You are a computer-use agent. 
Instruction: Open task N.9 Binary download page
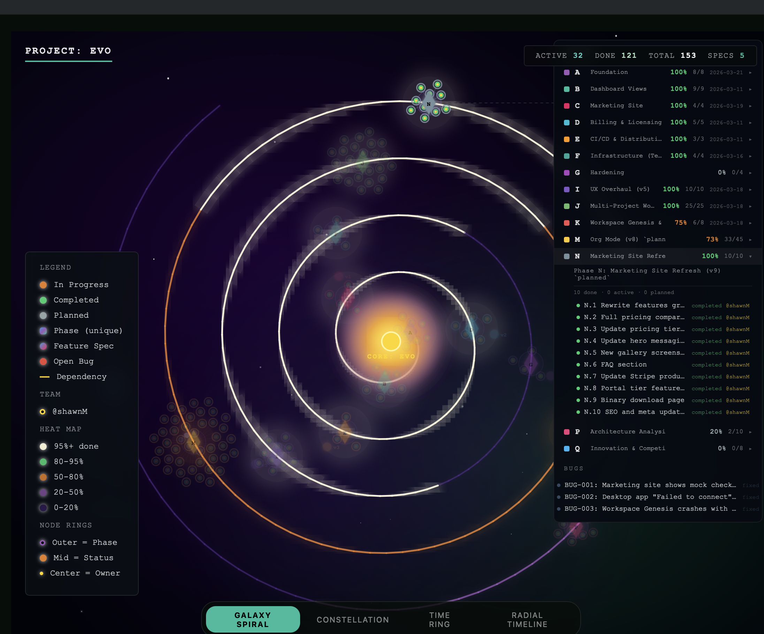coord(663,400)
